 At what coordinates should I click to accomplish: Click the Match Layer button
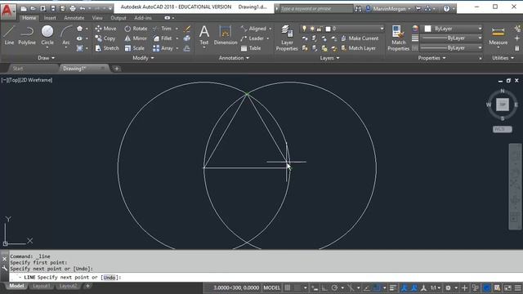(x=358, y=48)
